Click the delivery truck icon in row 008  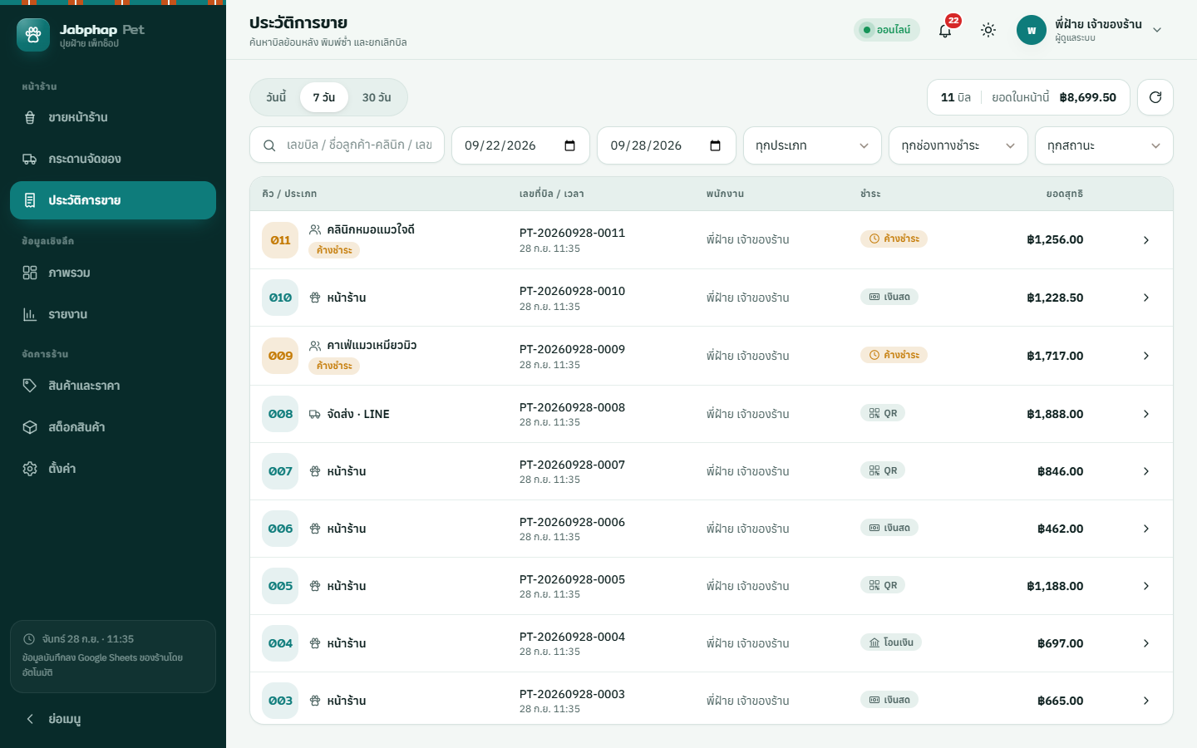point(315,414)
